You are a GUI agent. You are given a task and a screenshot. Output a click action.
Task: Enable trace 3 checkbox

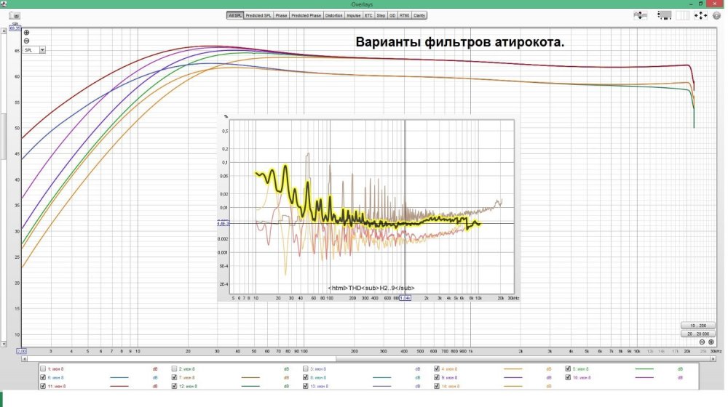[306, 369]
